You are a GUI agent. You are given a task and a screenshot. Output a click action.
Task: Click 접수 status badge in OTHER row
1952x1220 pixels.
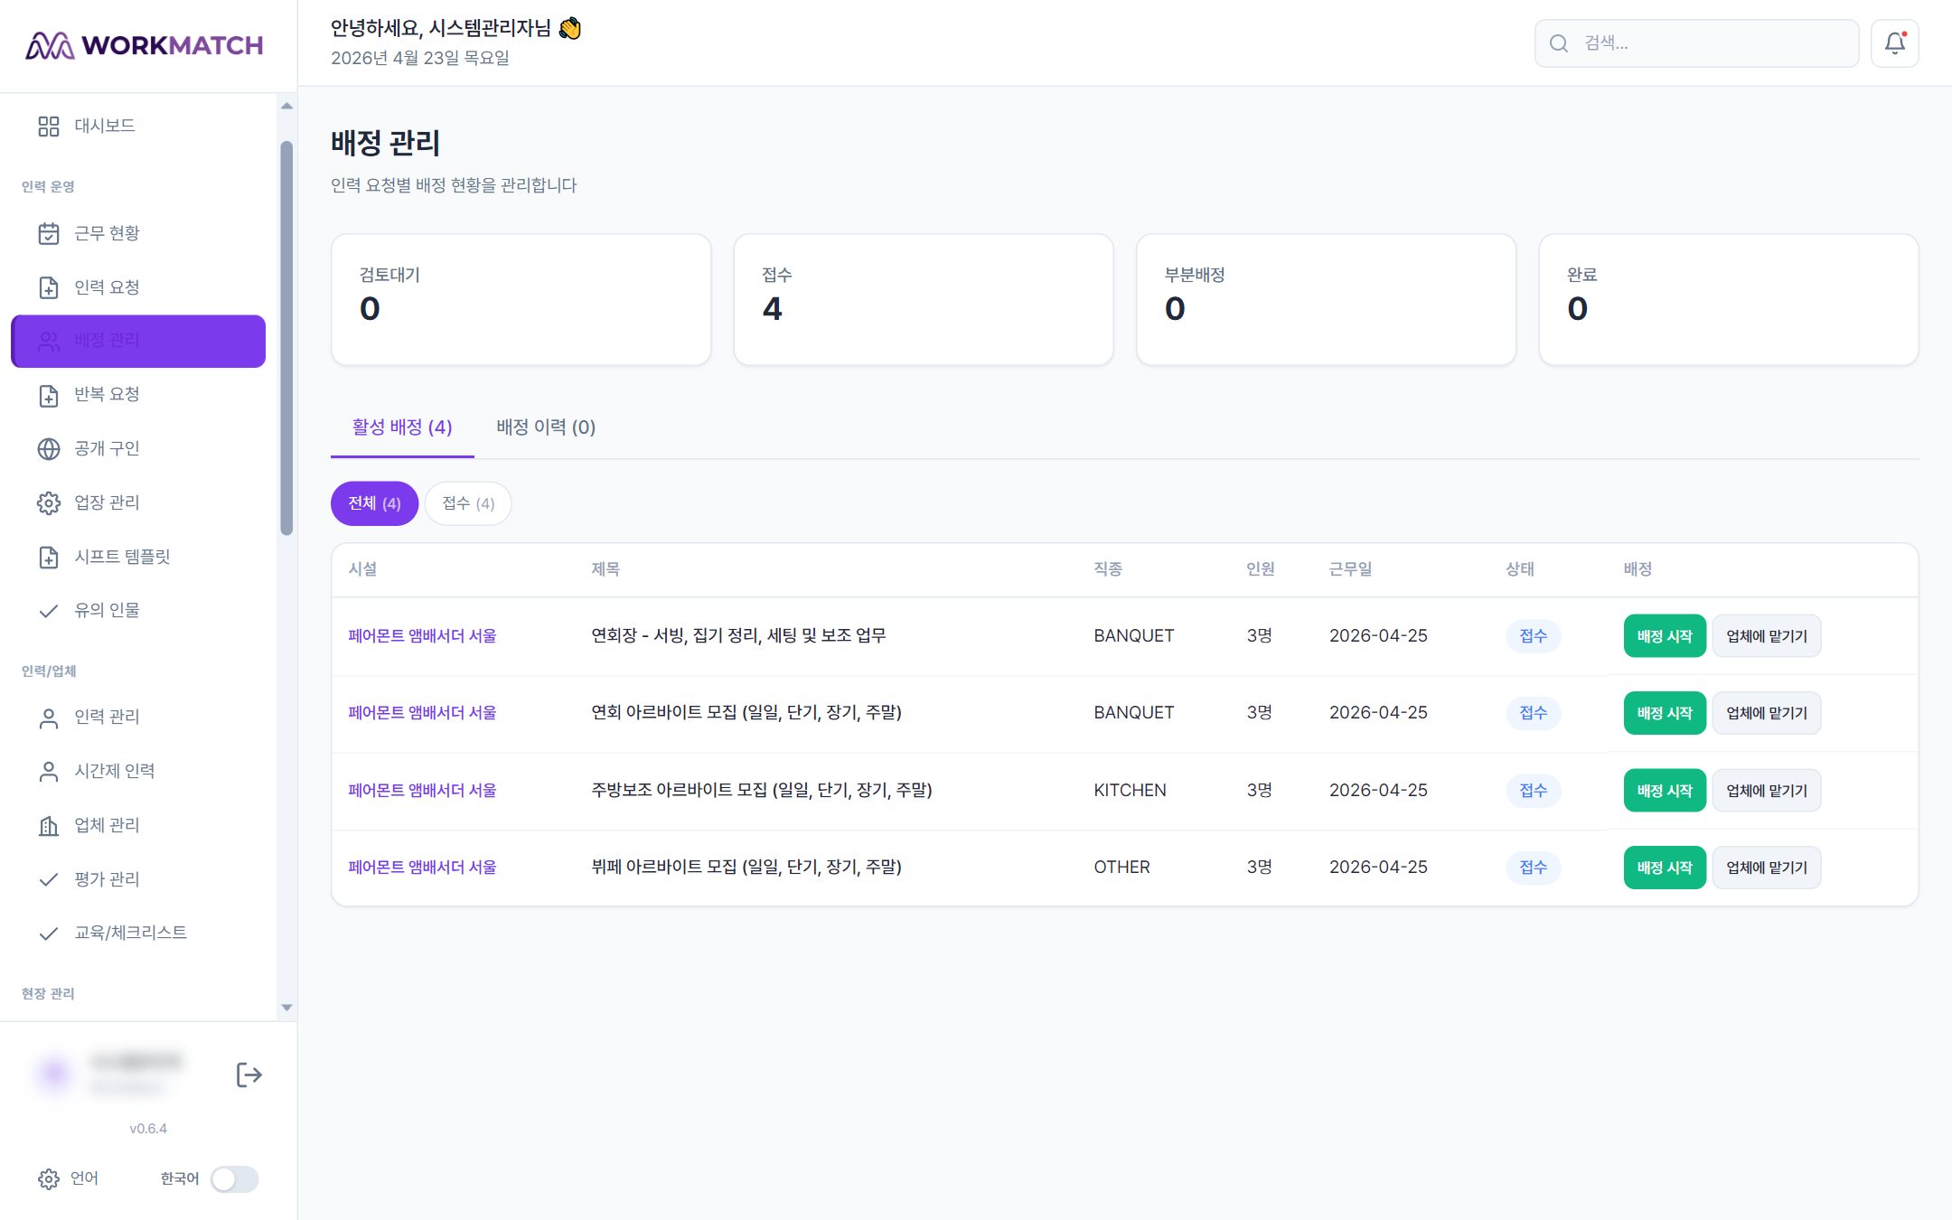1534,868
